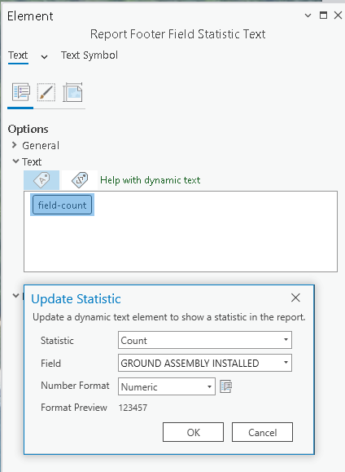Close the Update Statistic dialog
345x472 pixels.
click(295, 298)
